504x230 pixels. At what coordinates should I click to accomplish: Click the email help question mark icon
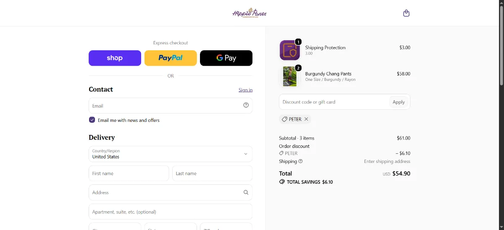(246, 105)
